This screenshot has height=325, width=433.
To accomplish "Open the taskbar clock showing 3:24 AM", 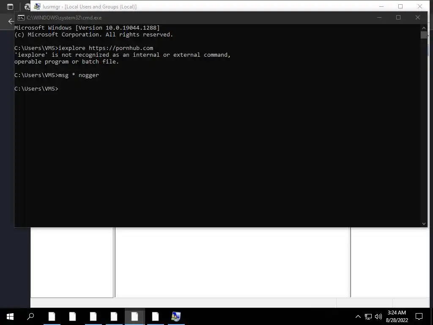I will tap(397, 313).
